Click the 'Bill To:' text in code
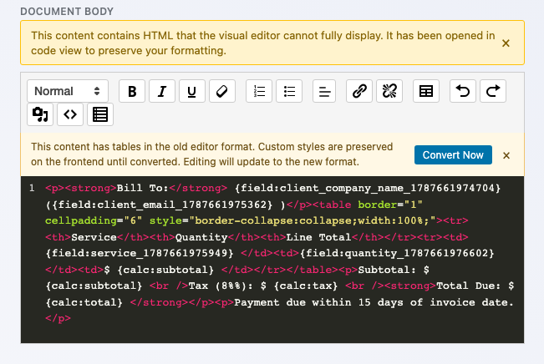 click(142, 188)
